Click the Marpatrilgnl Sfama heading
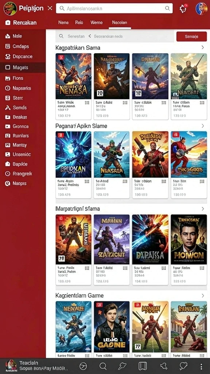 point(77,209)
